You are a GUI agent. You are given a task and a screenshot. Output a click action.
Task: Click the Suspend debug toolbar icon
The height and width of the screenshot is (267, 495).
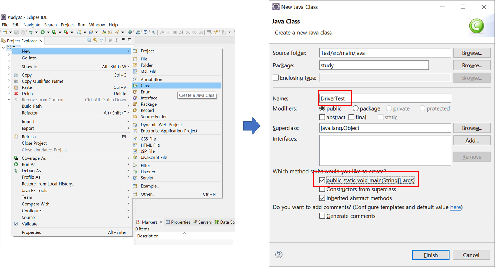click(168, 32)
